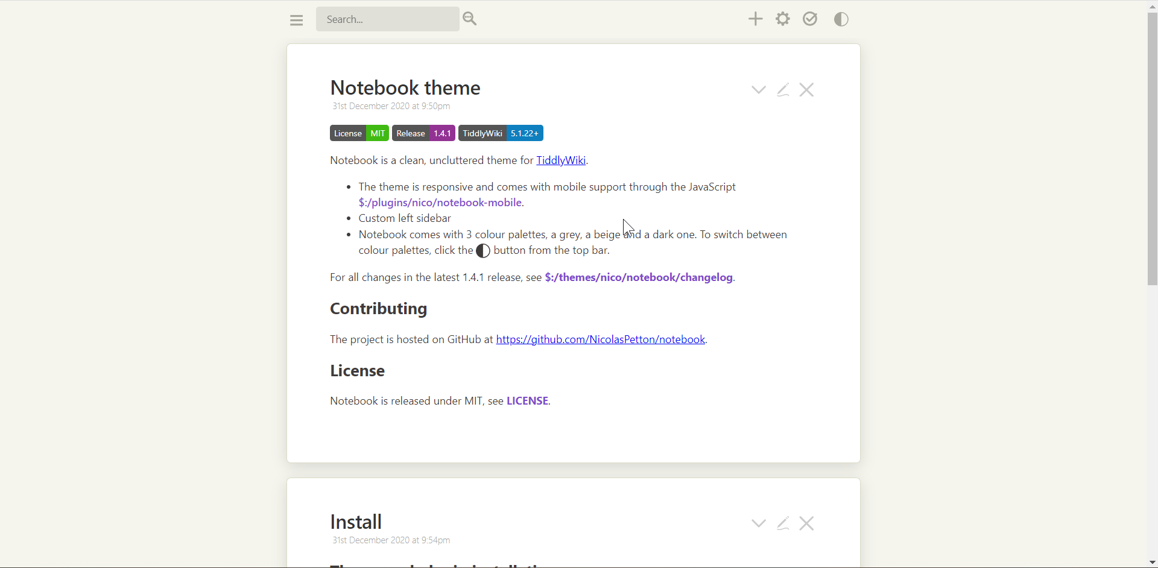Edit the Notebook theme tiddler

coord(783,90)
